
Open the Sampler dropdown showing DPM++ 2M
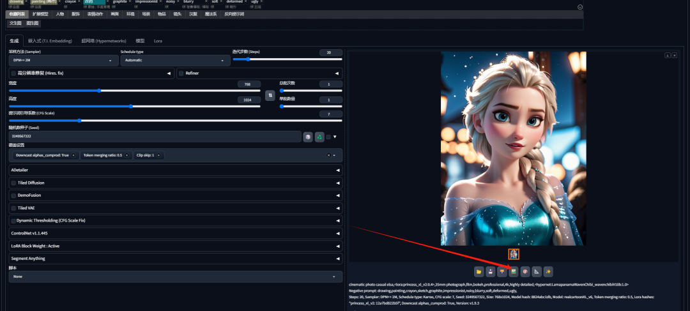[63, 60]
